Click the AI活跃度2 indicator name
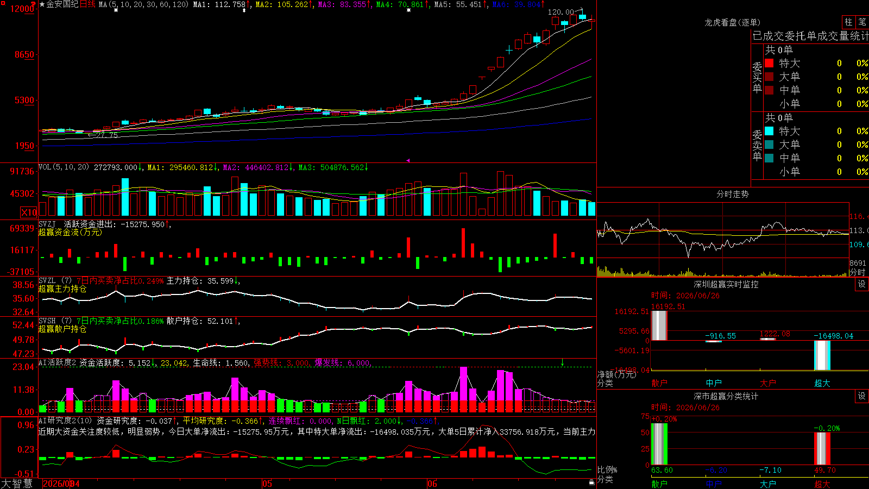869x489 pixels. coord(58,362)
